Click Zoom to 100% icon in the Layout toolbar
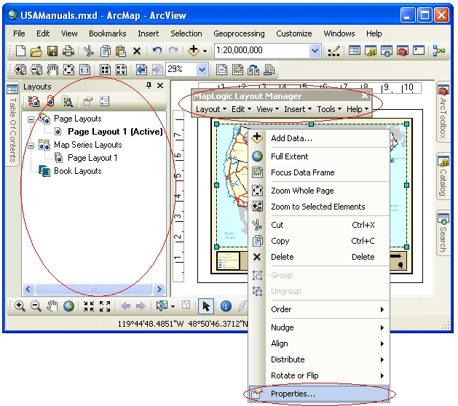Viewport: 458px width, 406px height. [x=84, y=70]
